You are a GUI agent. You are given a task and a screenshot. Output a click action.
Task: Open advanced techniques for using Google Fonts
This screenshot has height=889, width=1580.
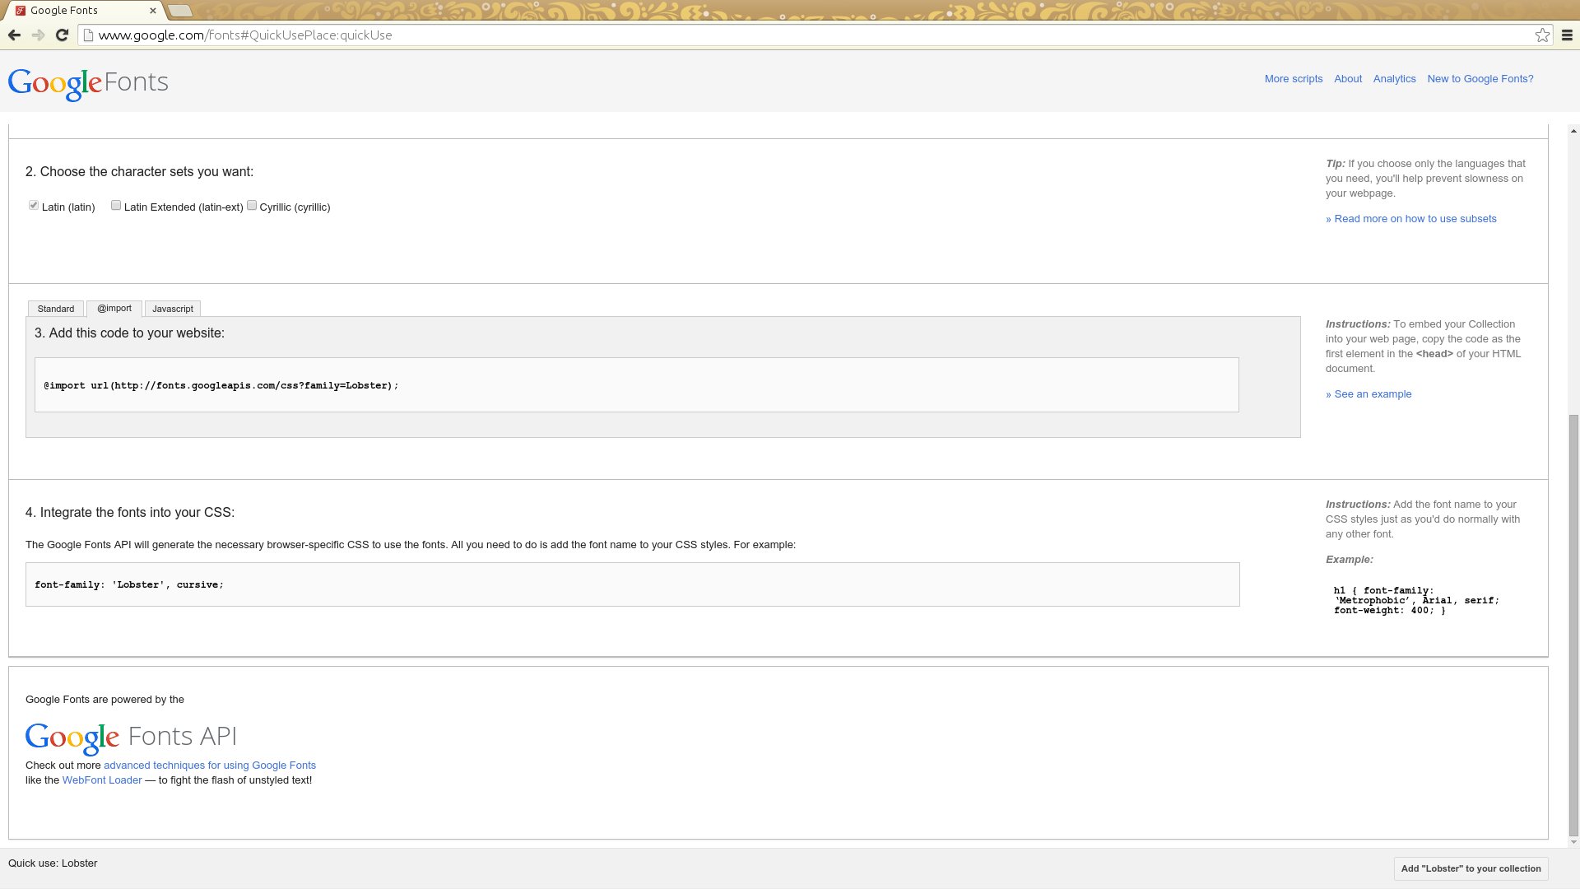[210, 766]
